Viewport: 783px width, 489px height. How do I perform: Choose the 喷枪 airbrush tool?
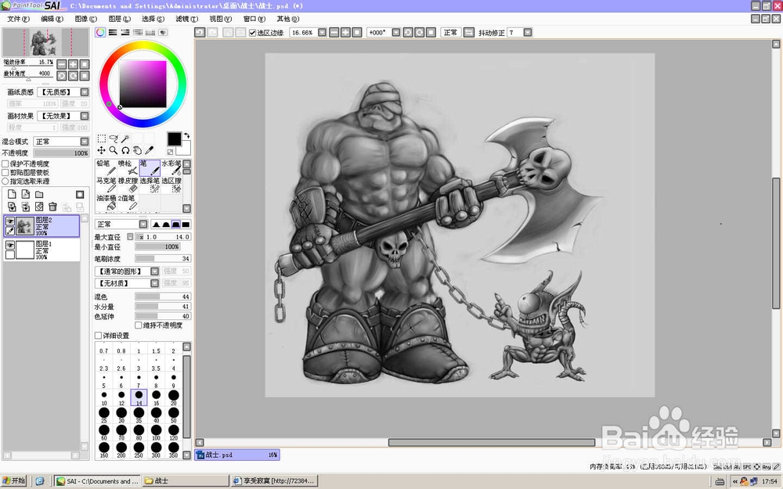[128, 167]
